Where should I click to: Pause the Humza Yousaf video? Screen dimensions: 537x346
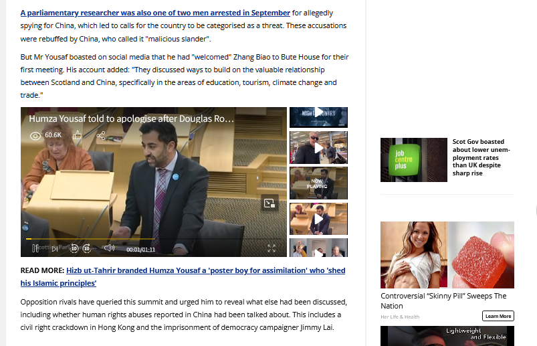click(x=35, y=248)
